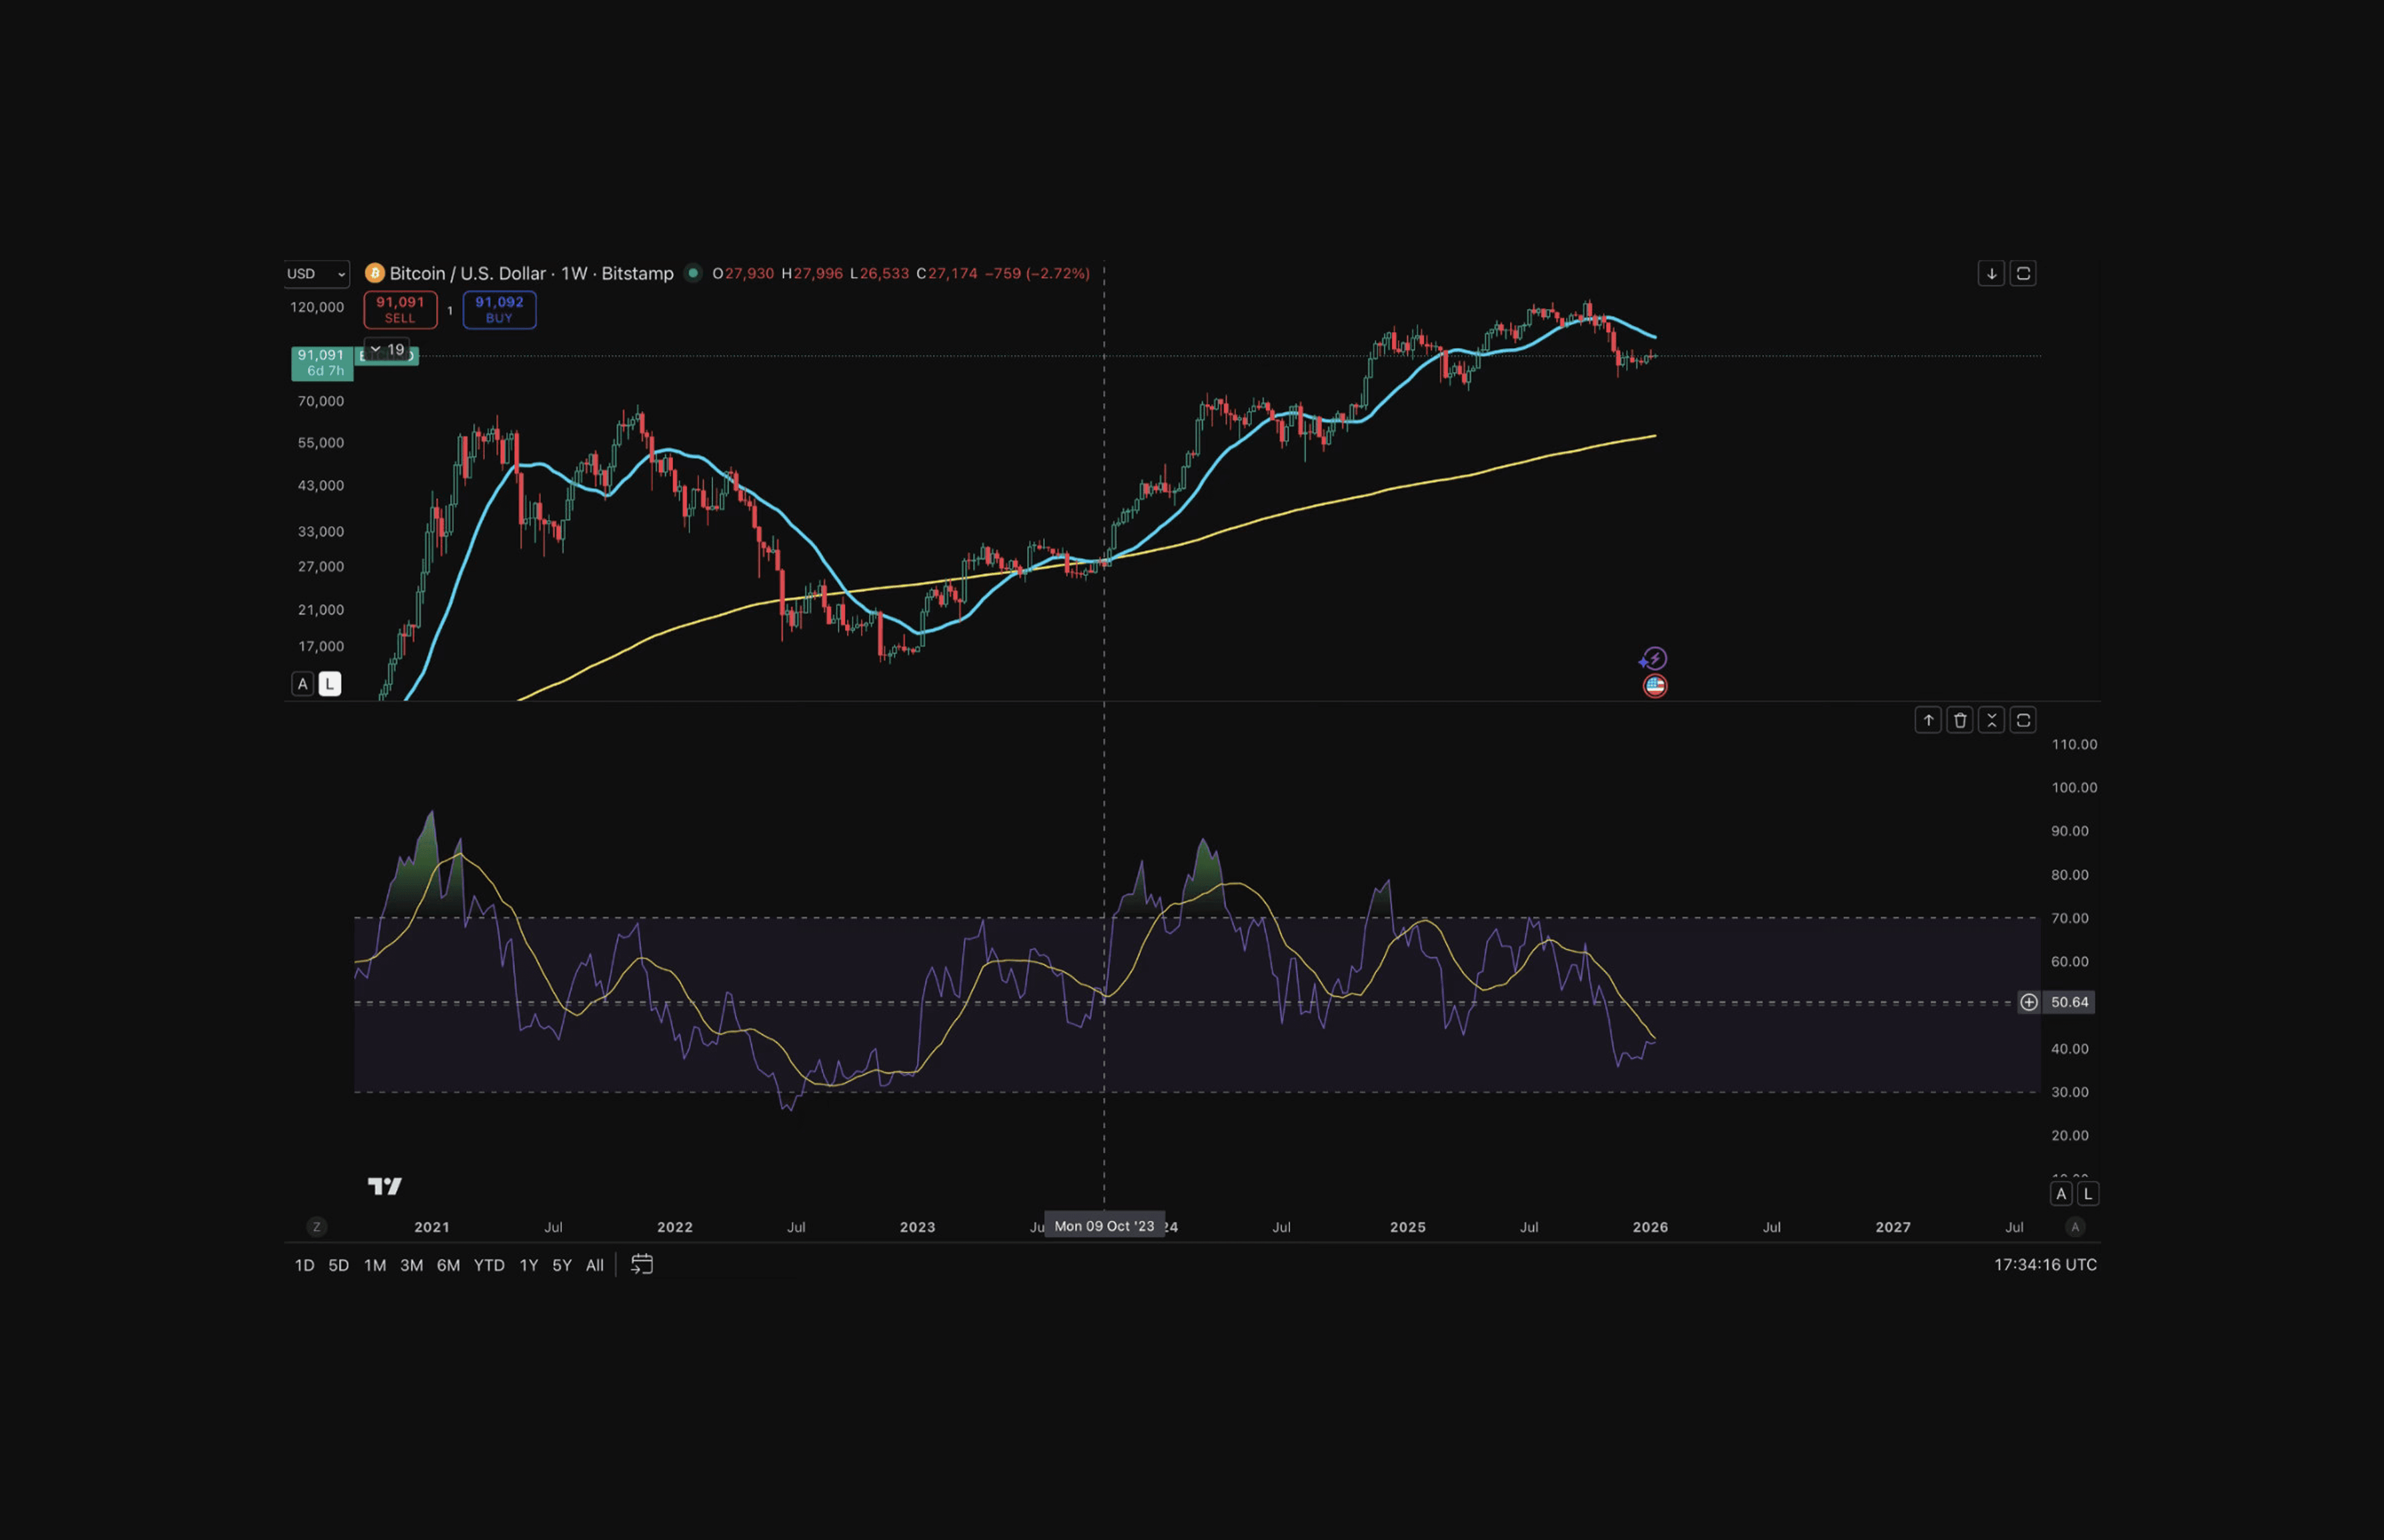The image size is (2384, 1540).
Task: Select the 1Y time range
Action: pyautogui.click(x=528, y=1265)
